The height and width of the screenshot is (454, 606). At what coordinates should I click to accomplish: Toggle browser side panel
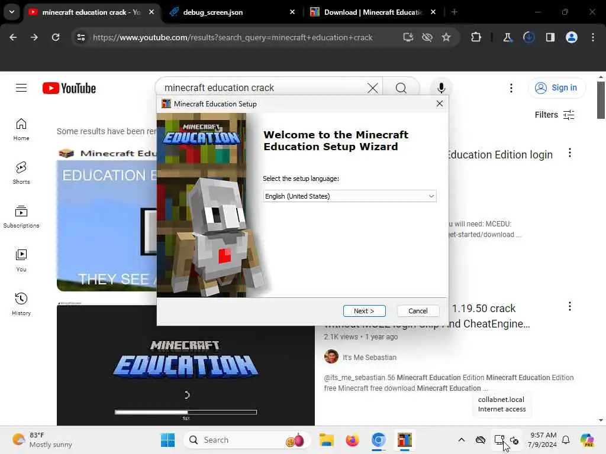[550, 37]
